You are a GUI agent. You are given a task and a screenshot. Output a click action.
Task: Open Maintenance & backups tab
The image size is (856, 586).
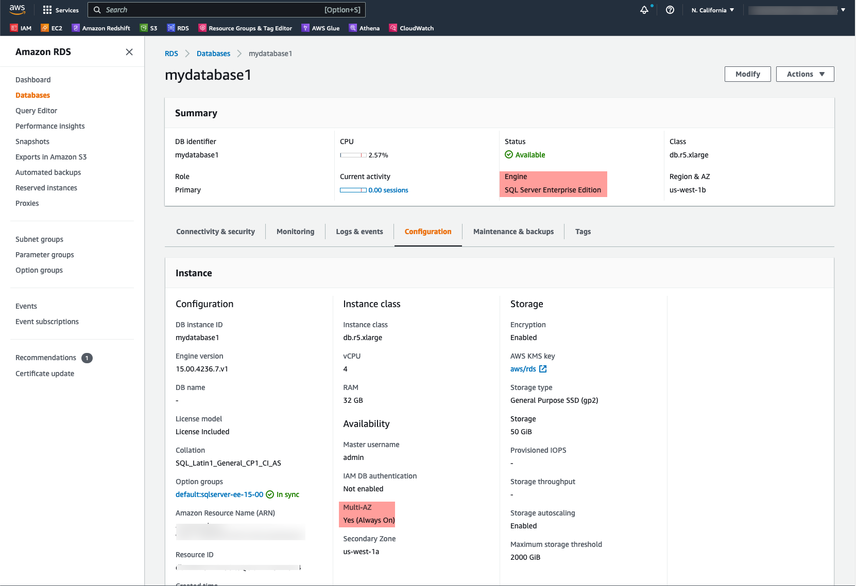tap(513, 232)
